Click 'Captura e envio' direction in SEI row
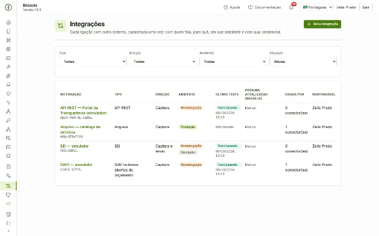 click(164, 149)
